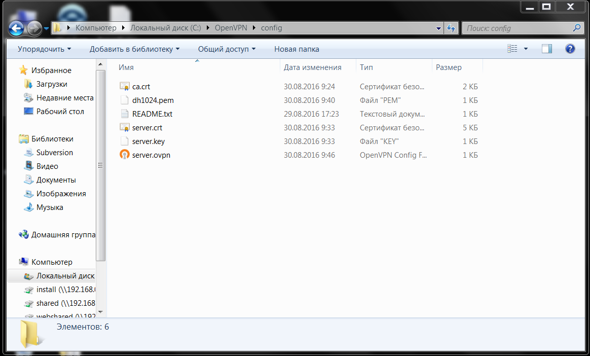
Task: Select the ca.crt certificate icon
Action: 125,87
